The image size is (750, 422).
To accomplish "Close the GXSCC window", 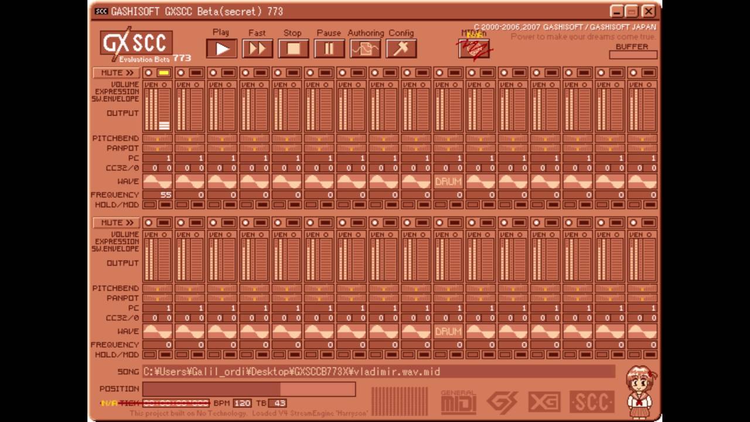I will point(648,11).
